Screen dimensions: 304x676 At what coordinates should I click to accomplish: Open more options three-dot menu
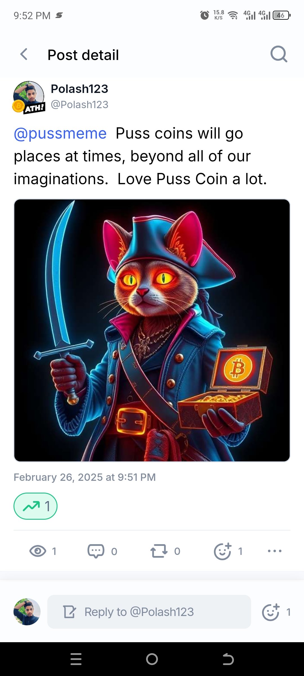pyautogui.click(x=275, y=551)
